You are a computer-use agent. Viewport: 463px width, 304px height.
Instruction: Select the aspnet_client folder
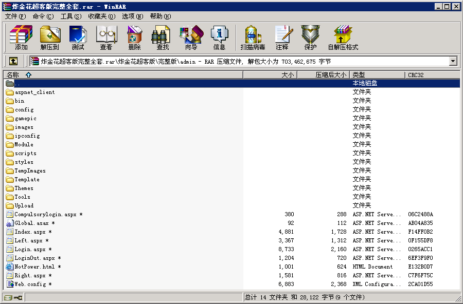[34, 92]
